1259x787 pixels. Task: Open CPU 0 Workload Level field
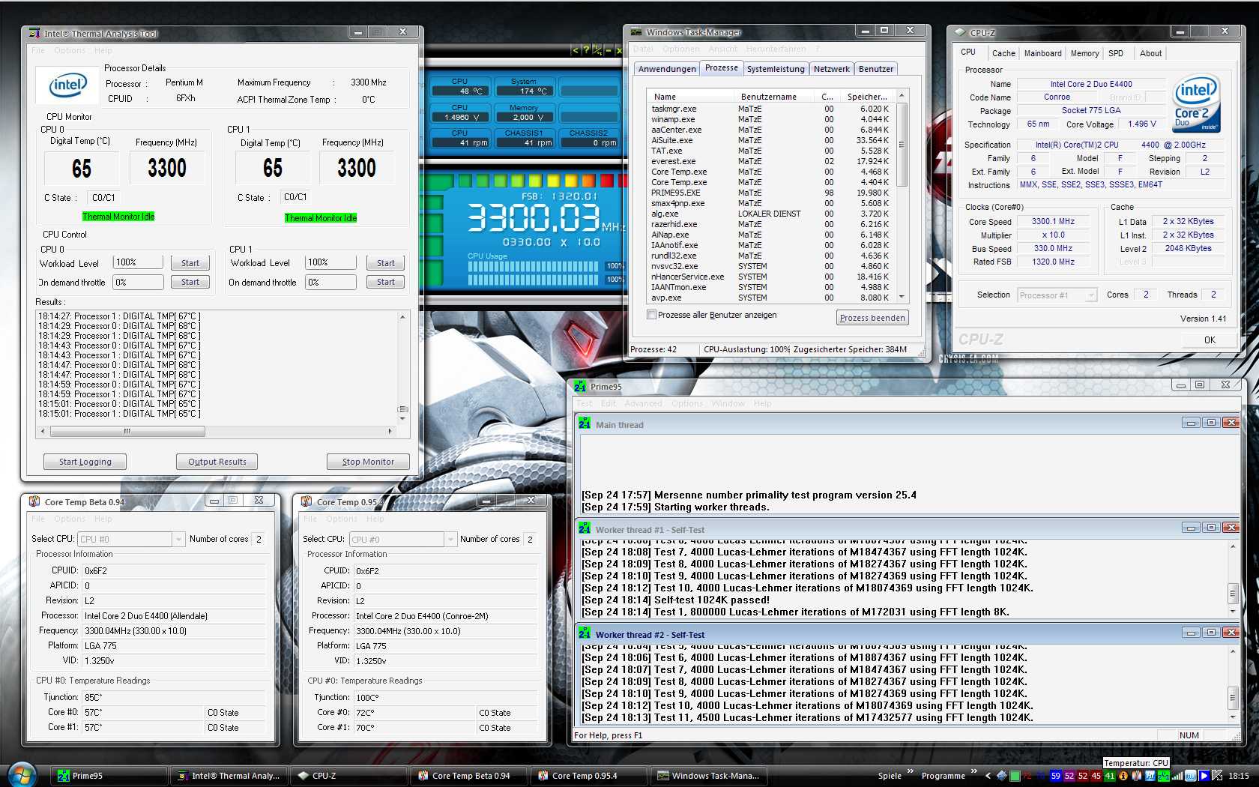click(138, 262)
